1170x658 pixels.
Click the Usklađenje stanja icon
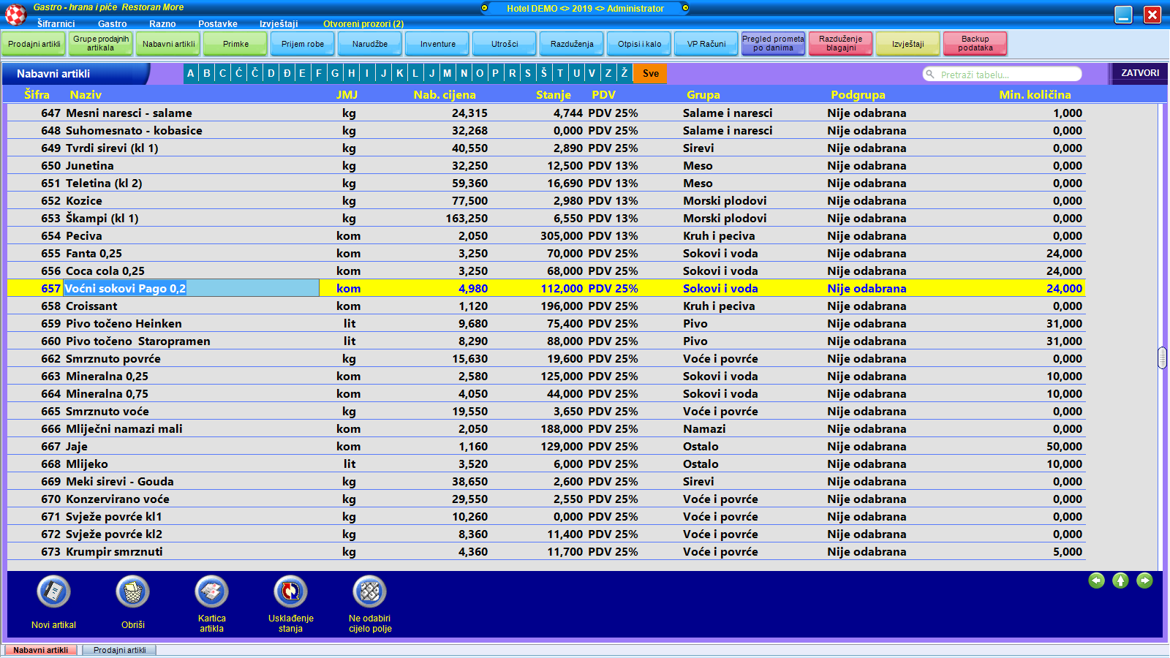[x=290, y=592]
